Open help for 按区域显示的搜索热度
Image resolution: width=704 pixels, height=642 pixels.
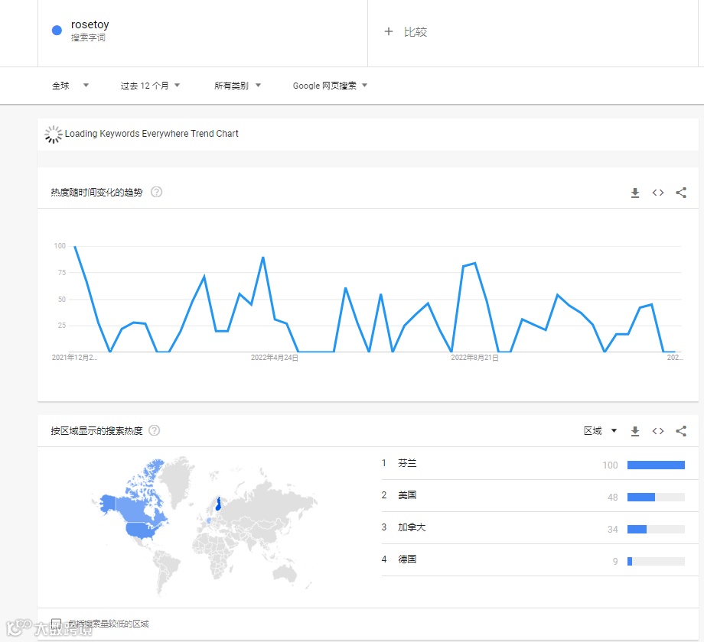click(x=154, y=430)
